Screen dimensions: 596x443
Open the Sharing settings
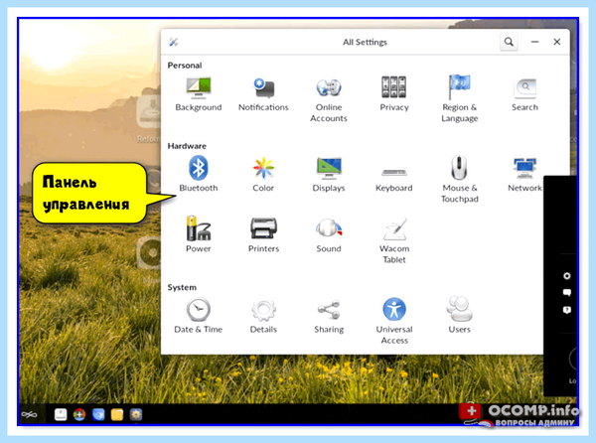pyautogui.click(x=329, y=316)
